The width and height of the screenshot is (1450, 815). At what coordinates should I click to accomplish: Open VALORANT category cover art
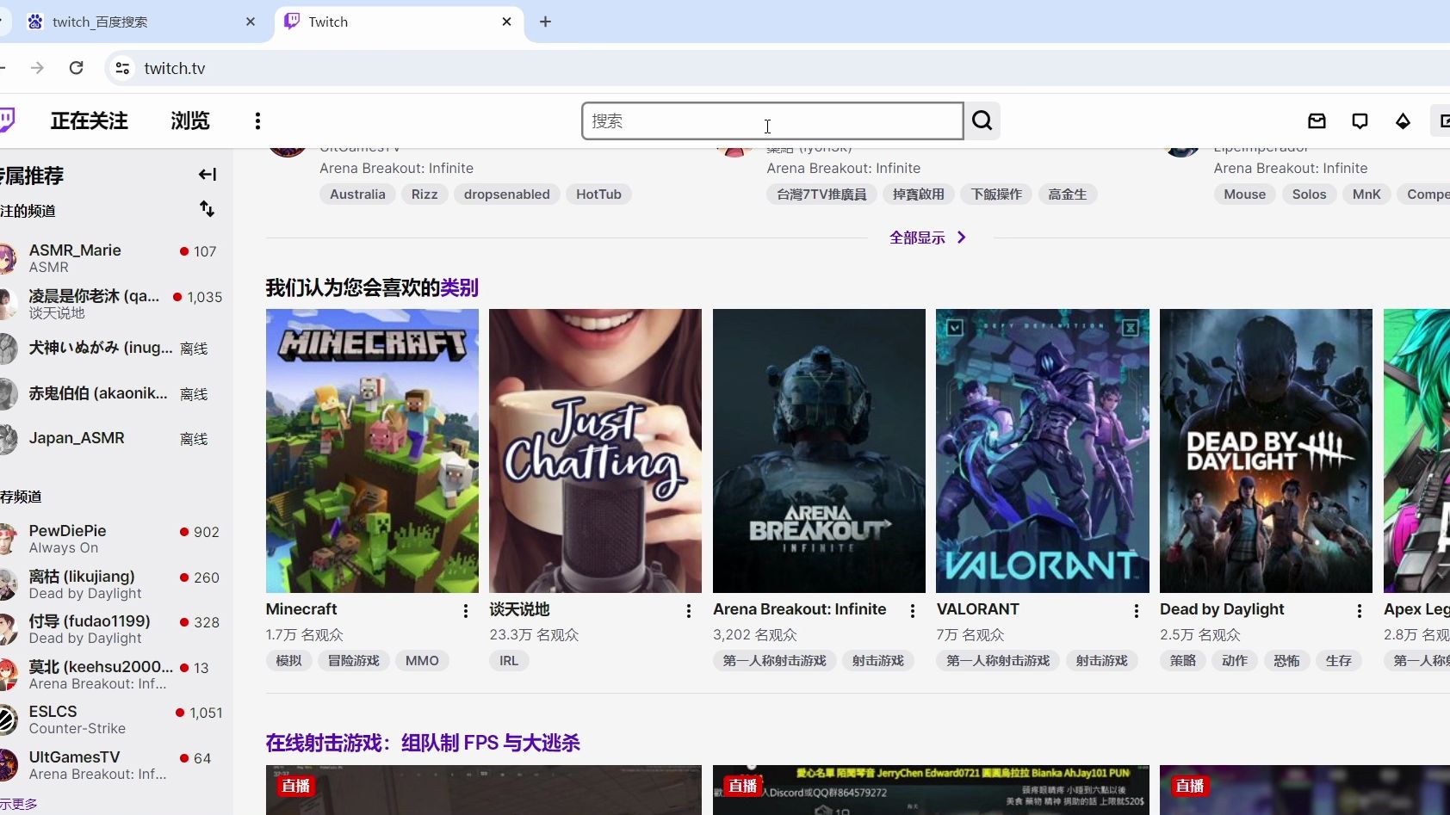coord(1043,451)
